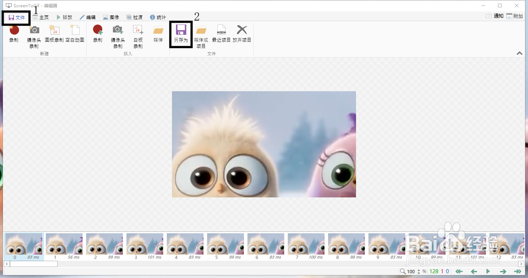Play the animation preview
The height and width of the screenshot is (278, 528).
488,271
